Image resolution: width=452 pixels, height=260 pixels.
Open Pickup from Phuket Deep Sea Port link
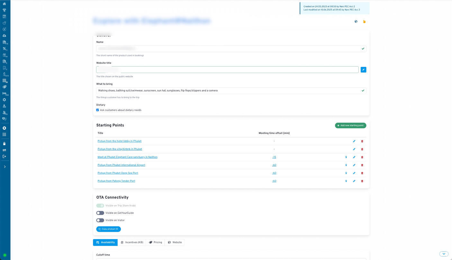pos(118,173)
